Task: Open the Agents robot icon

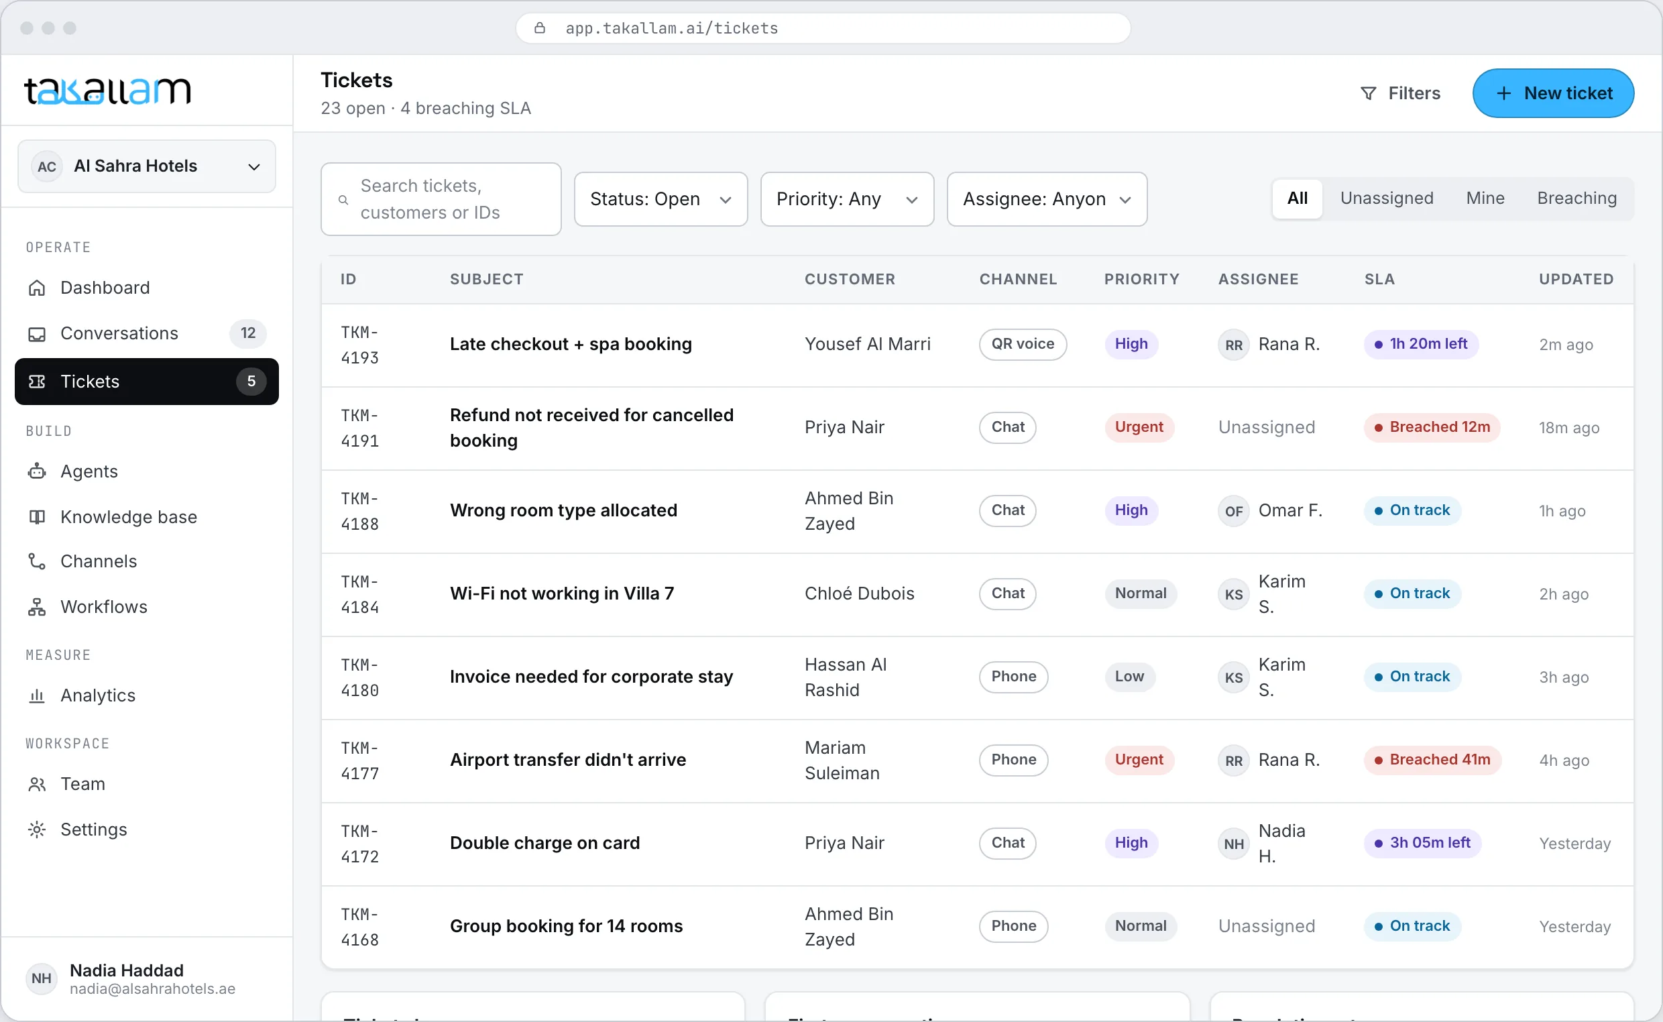Action: pyautogui.click(x=37, y=472)
